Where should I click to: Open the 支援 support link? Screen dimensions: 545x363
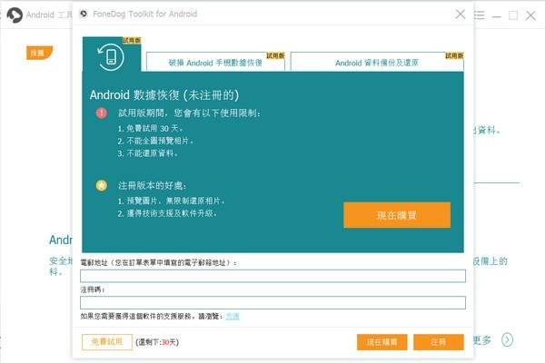(233, 316)
